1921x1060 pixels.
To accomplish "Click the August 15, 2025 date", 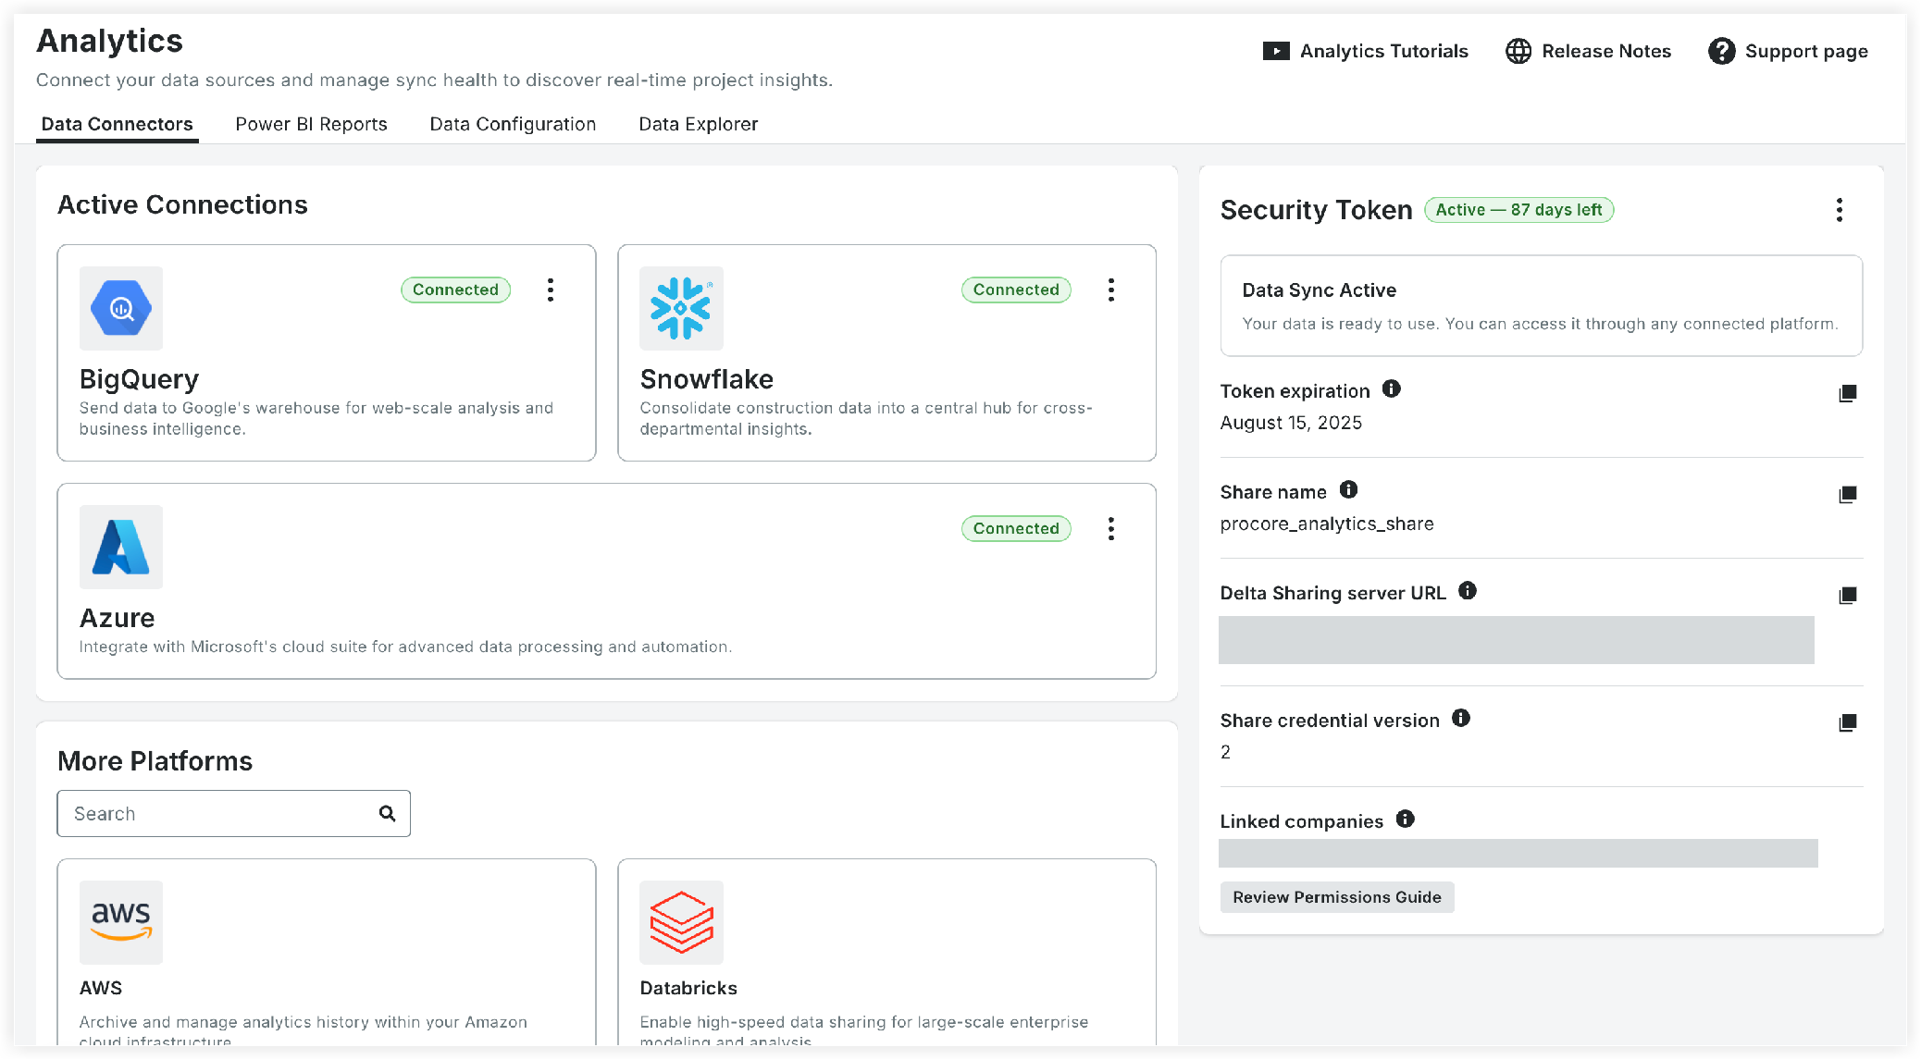I will 1291,423.
